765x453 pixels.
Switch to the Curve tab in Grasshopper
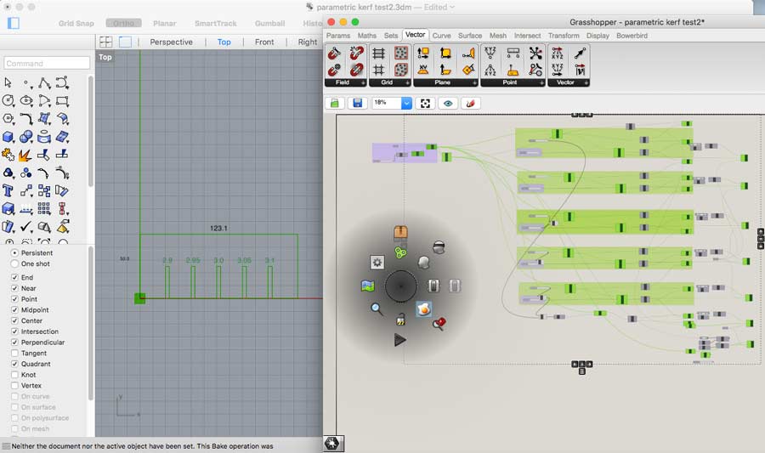click(441, 36)
